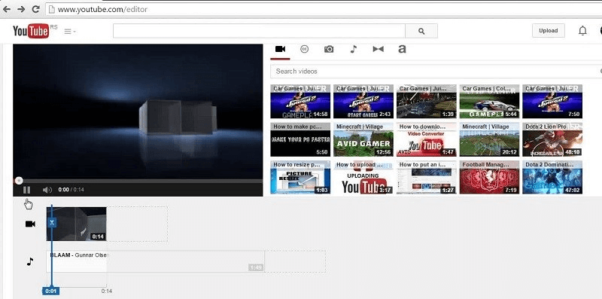Select the Car Games 14:58 thumbnail
Image resolution: width=602 pixels, height=299 pixels.
coord(300,102)
